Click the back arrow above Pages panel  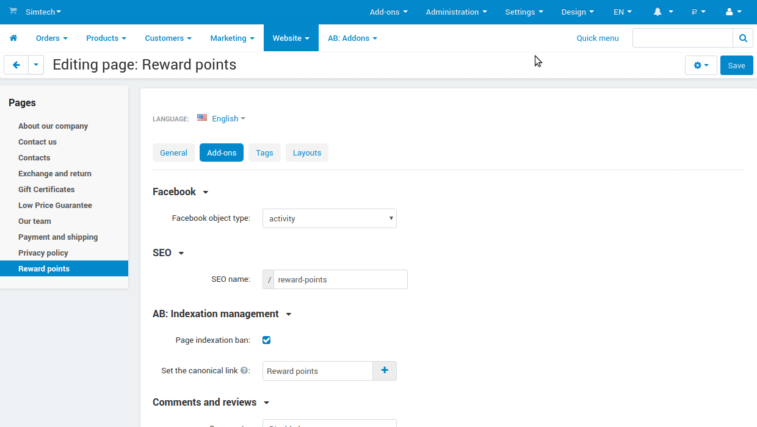pyautogui.click(x=16, y=65)
